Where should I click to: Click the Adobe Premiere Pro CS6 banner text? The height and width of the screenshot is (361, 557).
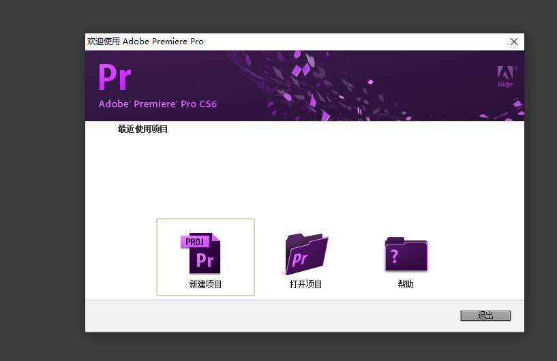(157, 104)
